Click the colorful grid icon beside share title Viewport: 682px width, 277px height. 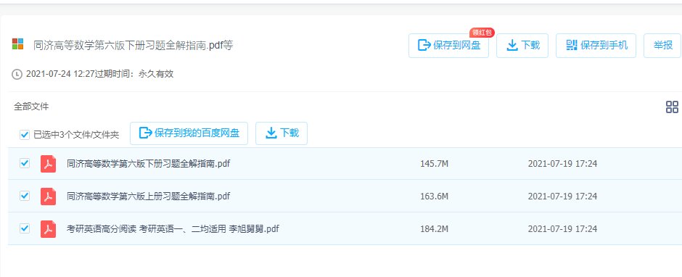point(17,44)
